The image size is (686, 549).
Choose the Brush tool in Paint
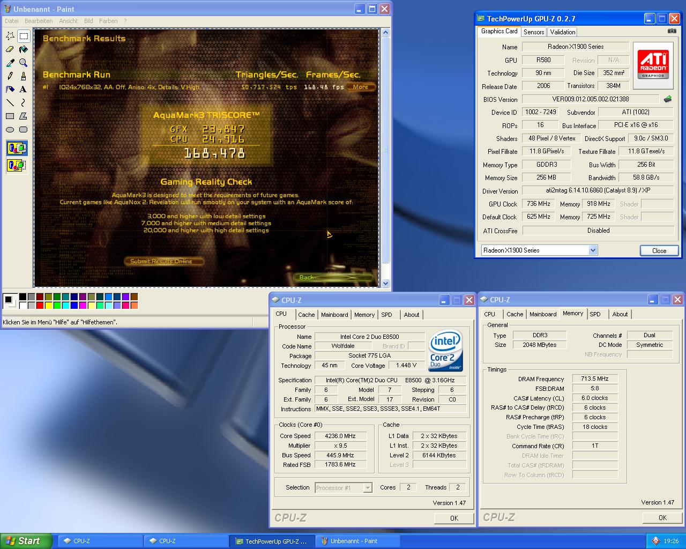point(24,76)
